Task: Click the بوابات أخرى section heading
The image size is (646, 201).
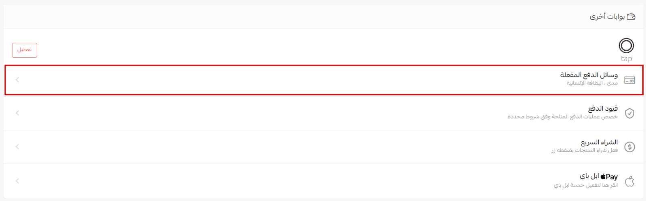Action: (607, 17)
